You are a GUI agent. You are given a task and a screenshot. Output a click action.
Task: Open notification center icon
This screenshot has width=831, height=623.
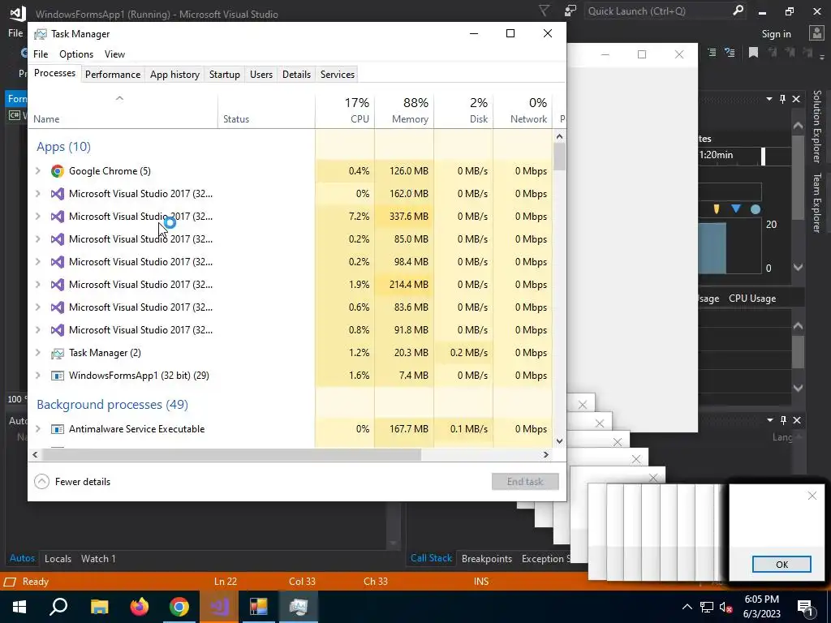(806, 607)
